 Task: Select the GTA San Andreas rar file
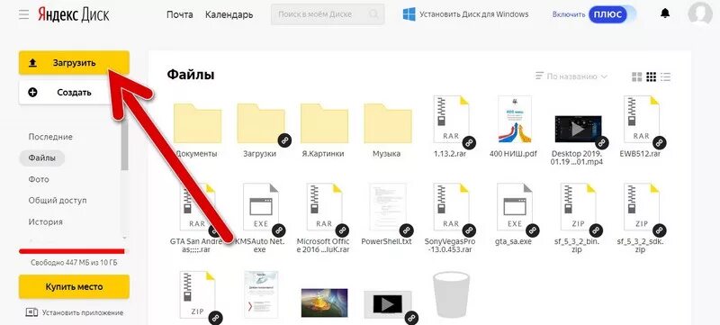click(197, 207)
